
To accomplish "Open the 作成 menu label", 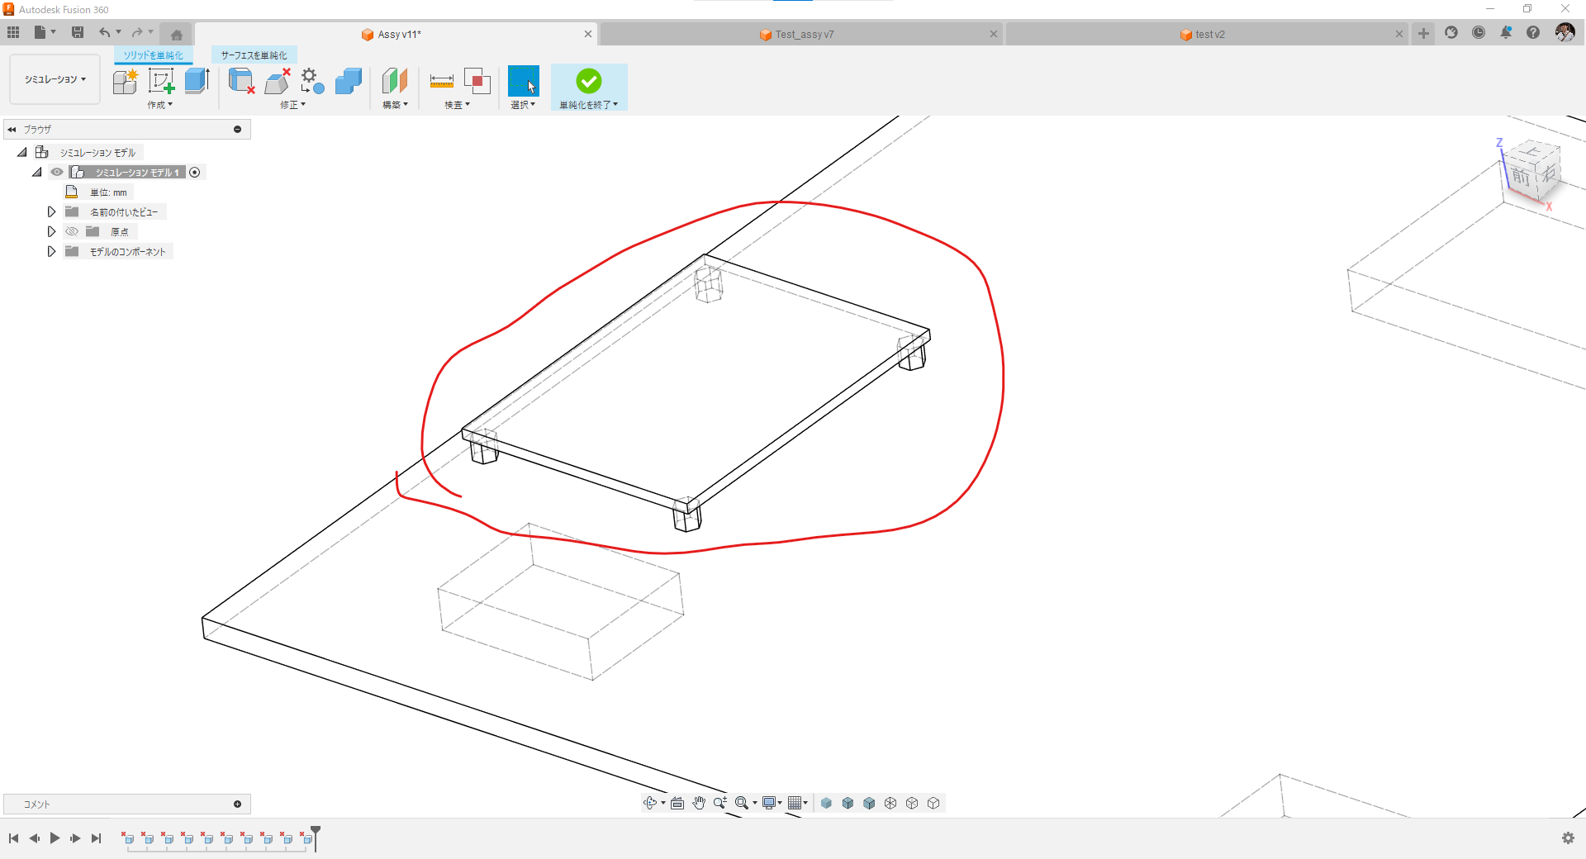I will tap(159, 105).
